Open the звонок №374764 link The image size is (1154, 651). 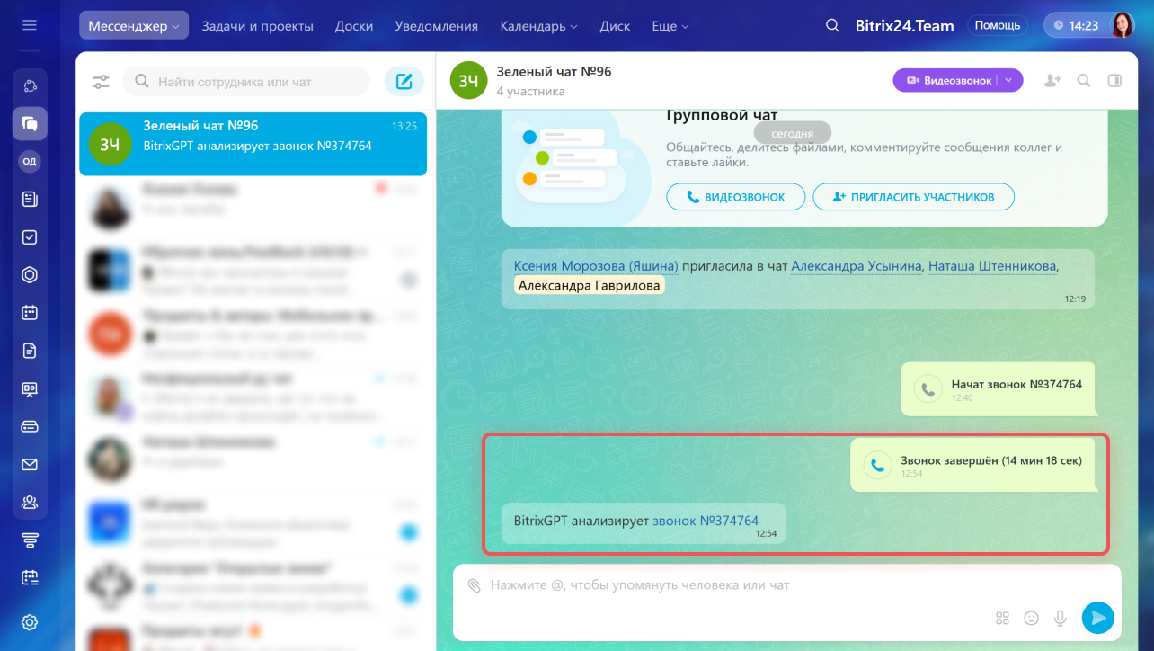tap(706, 520)
